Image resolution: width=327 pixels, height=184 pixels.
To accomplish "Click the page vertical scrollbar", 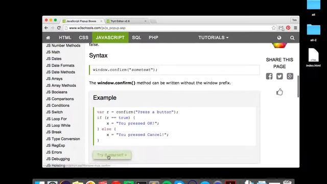I will click(x=298, y=86).
